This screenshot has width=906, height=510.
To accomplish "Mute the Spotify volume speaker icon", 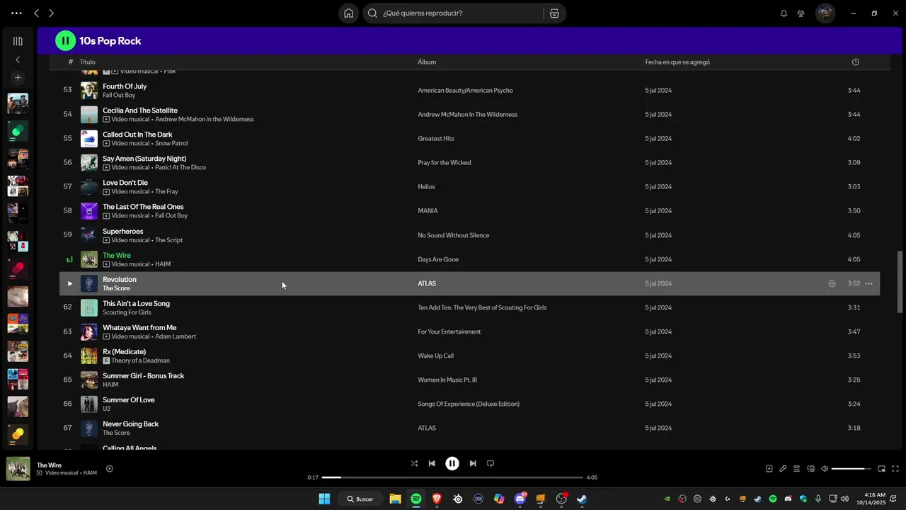I will pyautogui.click(x=825, y=468).
